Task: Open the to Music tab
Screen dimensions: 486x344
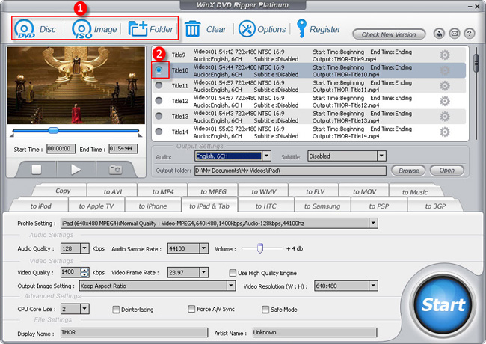Action: coord(415,192)
